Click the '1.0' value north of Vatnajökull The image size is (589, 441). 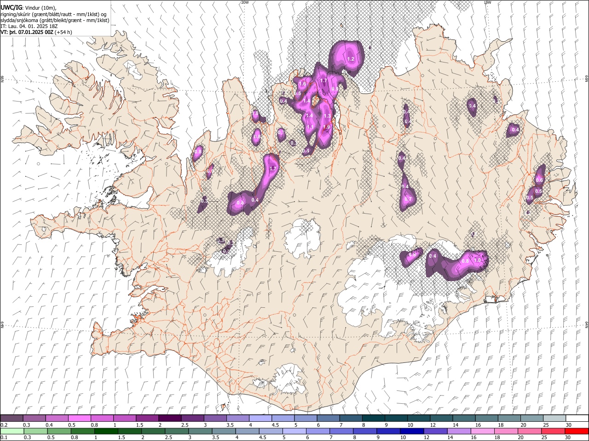[x=478, y=260]
